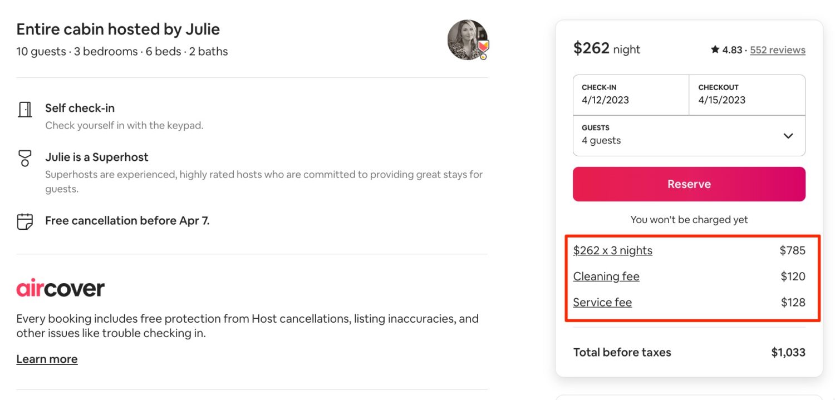Open the 552 reviews link
Image resolution: width=835 pixels, height=400 pixels.
pyautogui.click(x=777, y=50)
